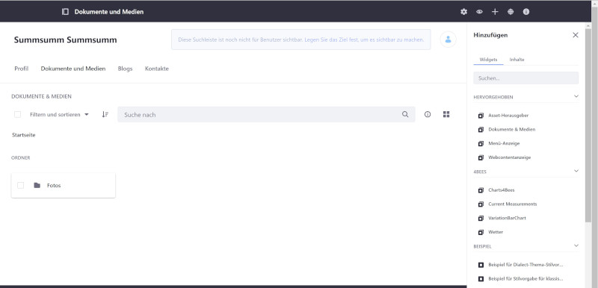Select the Charts4Bees widget icon
Screen dimensions: 598x288
481,190
